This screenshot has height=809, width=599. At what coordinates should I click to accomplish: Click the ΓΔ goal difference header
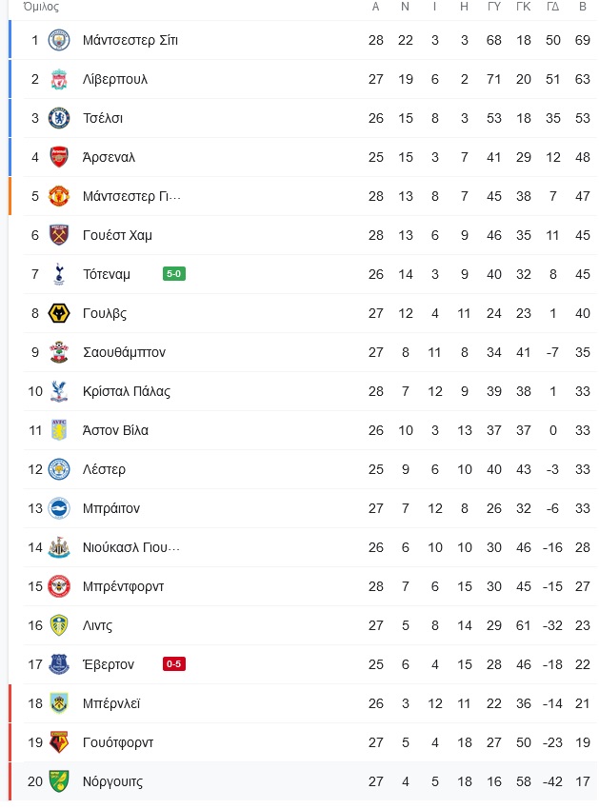tap(552, 7)
